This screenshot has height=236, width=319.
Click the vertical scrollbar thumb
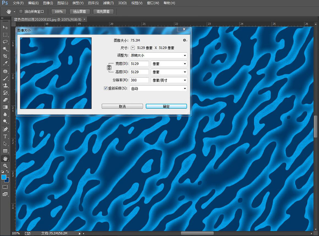[x=316, y=127]
